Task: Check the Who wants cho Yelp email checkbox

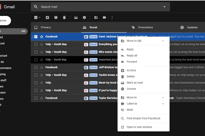Action: 36,52
